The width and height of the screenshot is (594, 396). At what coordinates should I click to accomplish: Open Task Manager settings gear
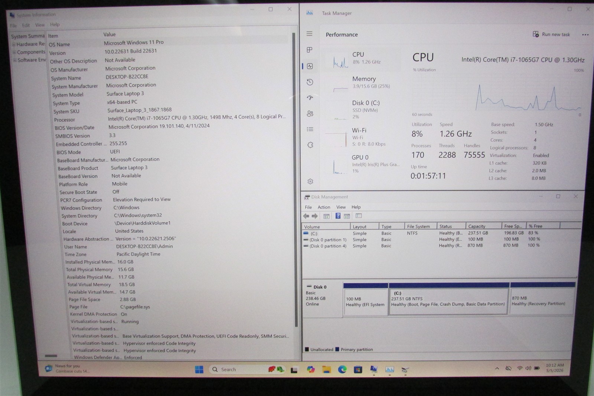[x=310, y=181]
